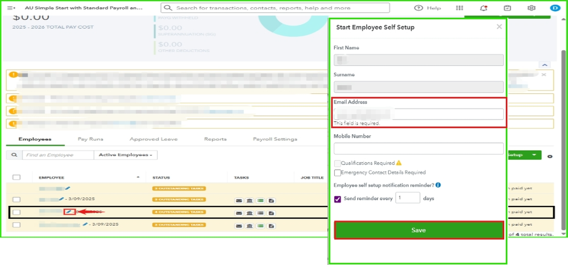Viewport: 568px width, 265px height.
Task: Click the magnifier icon in top search bar
Action: [168, 8]
